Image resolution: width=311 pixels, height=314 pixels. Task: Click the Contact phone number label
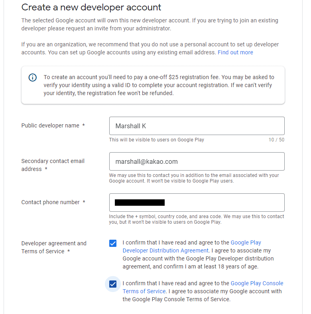click(x=51, y=202)
